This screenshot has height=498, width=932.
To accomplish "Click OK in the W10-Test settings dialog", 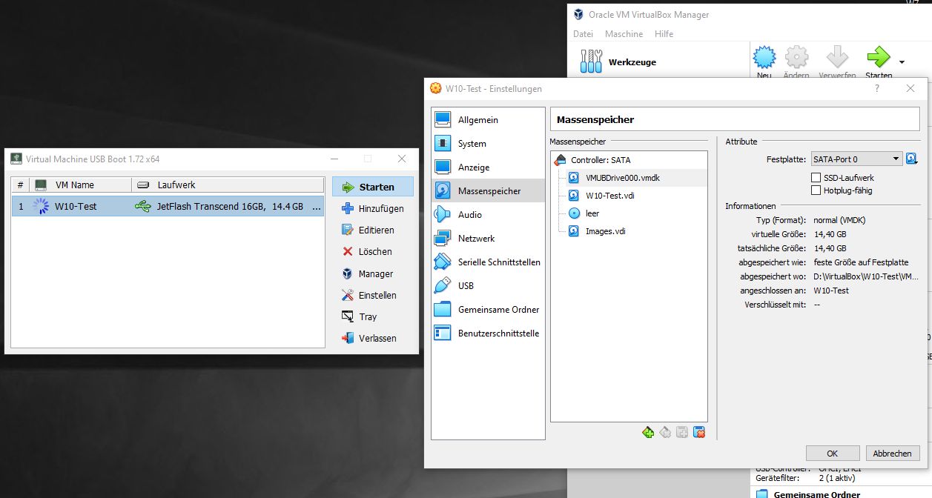I will coord(833,453).
